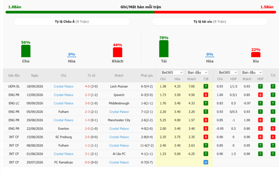Click the Giải đấu column header
The image size is (279, 171).
pyautogui.click(x=14, y=76)
